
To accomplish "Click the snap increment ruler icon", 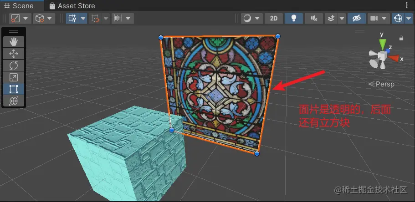I will 118,18.
